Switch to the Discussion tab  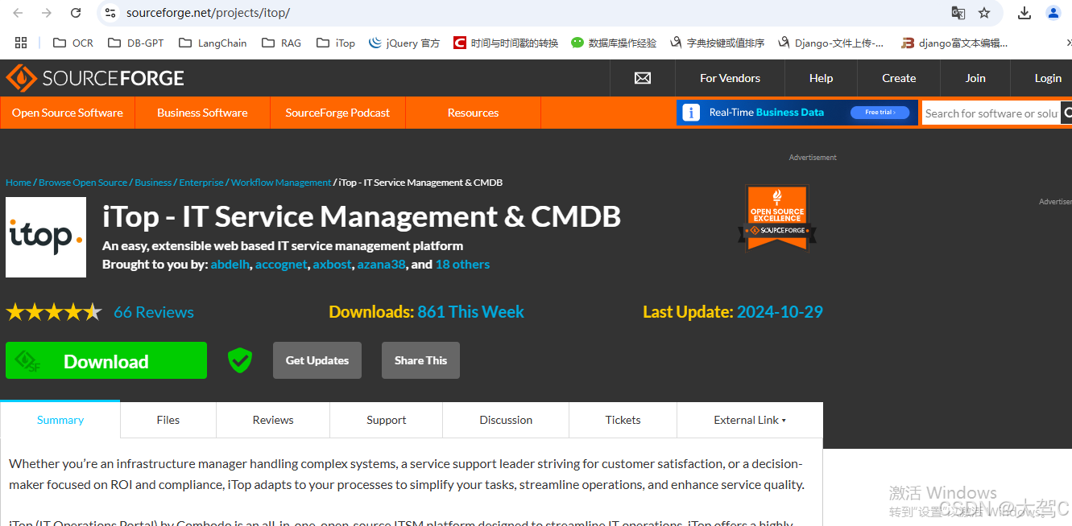[x=506, y=420]
